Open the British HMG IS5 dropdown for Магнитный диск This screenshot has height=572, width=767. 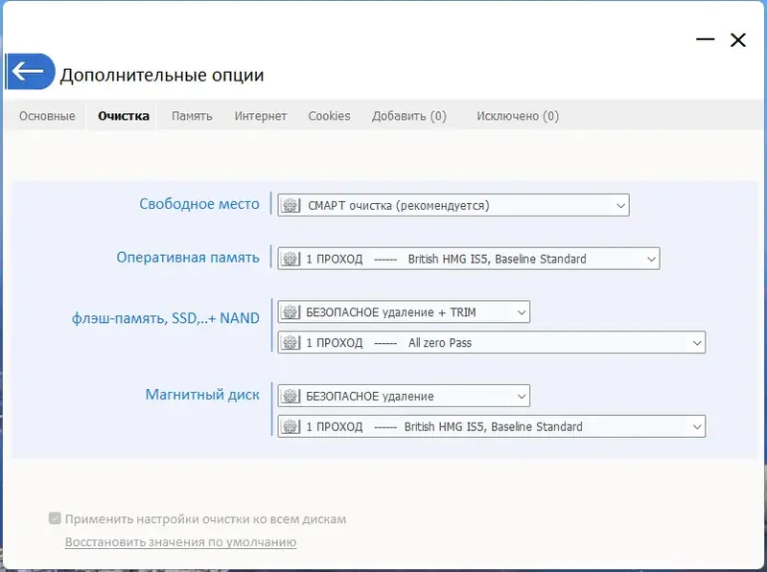696,426
